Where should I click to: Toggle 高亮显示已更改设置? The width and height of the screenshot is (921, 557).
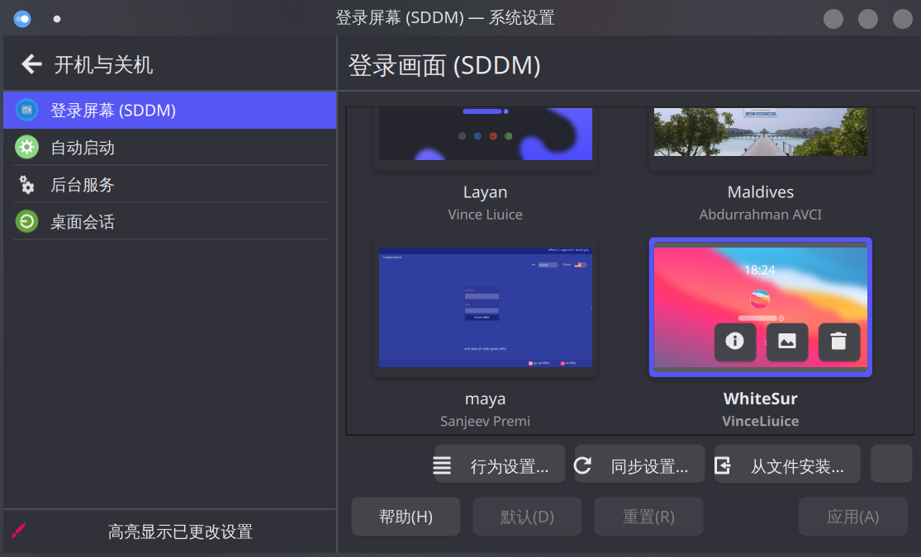click(x=179, y=531)
